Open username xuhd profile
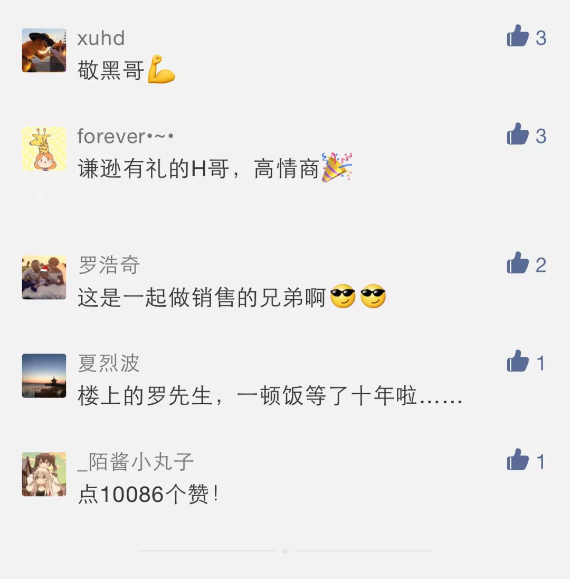570x579 pixels. click(x=101, y=39)
